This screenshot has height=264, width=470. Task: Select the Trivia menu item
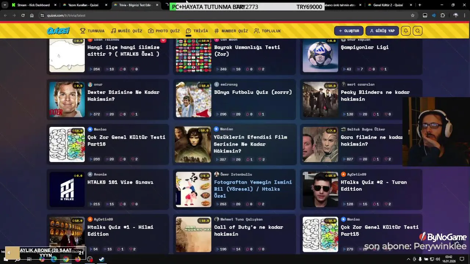[197, 31]
